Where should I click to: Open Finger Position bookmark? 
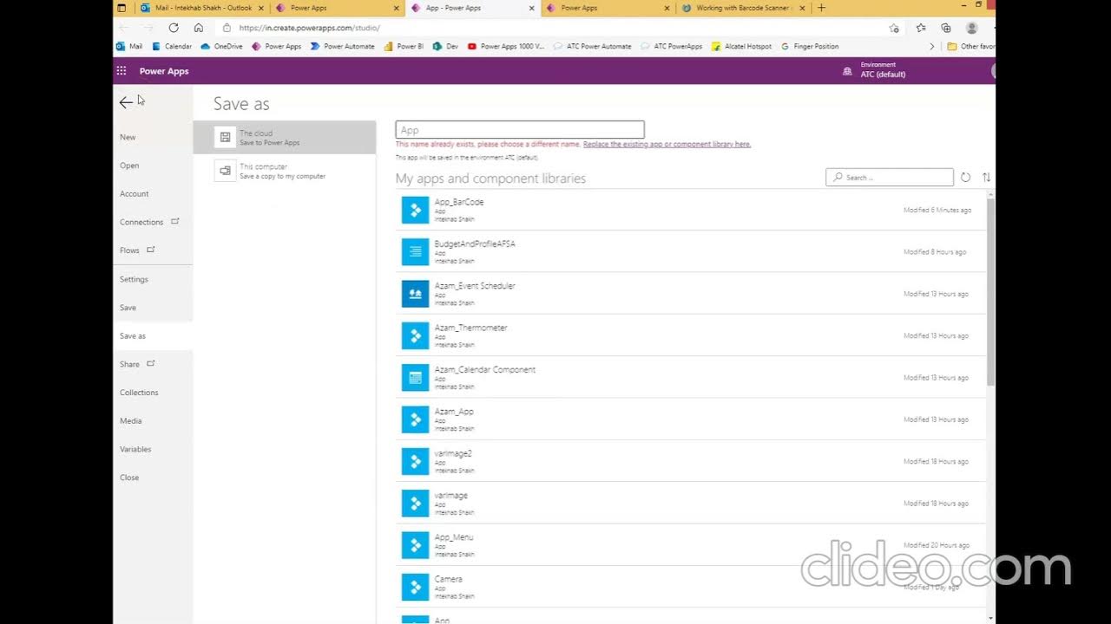pos(810,46)
